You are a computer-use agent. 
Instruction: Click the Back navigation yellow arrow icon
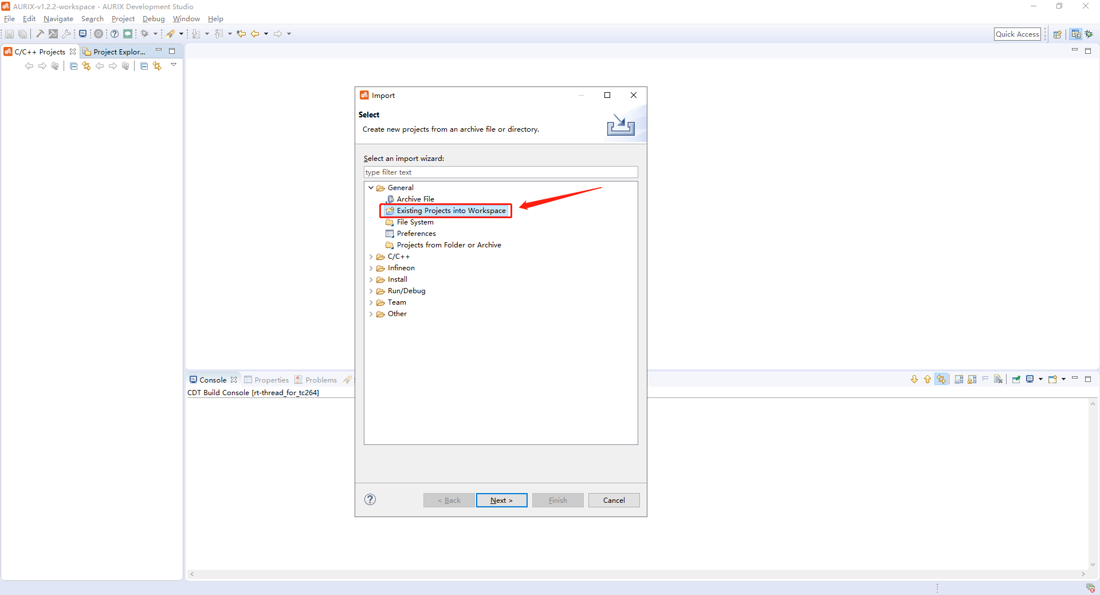click(x=255, y=34)
